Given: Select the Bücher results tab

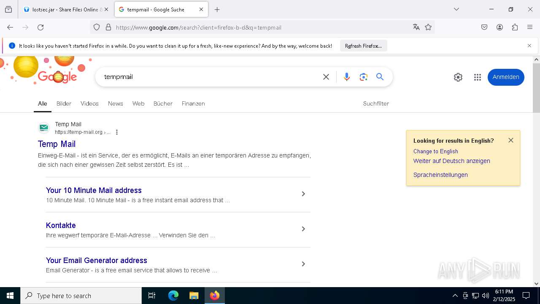Looking at the screenshot, I should (163, 103).
